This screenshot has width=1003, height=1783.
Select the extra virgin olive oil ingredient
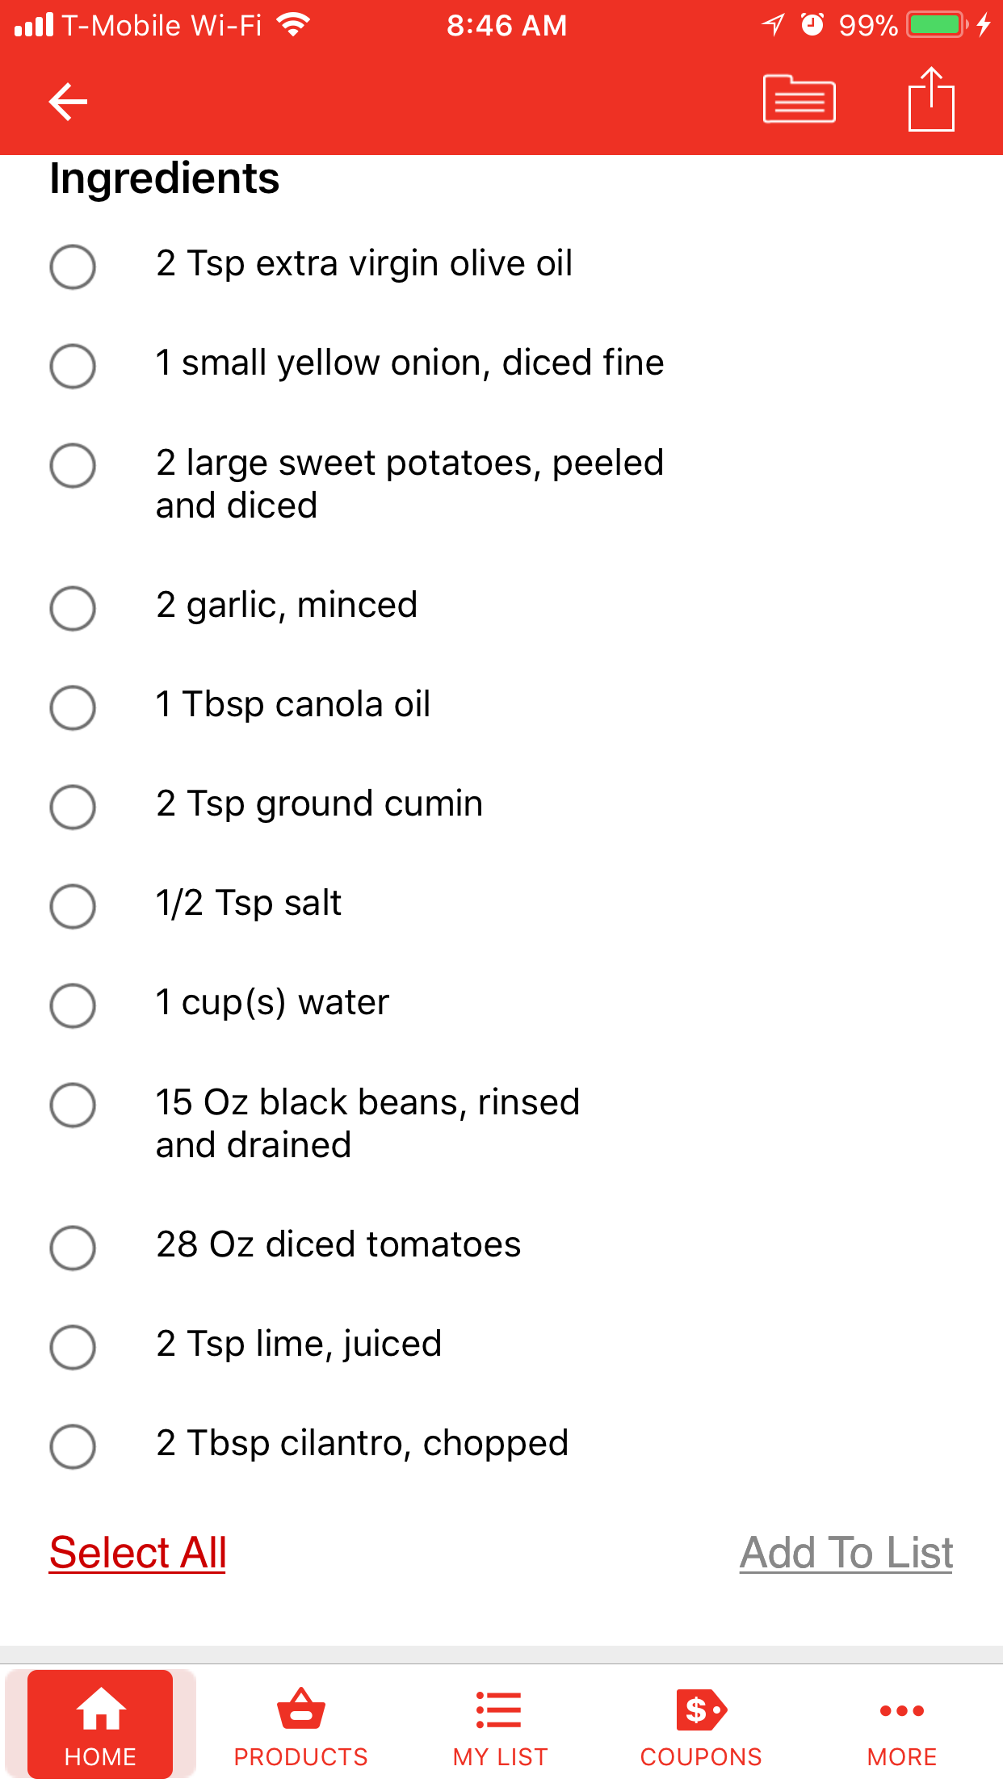pyautogui.click(x=73, y=266)
